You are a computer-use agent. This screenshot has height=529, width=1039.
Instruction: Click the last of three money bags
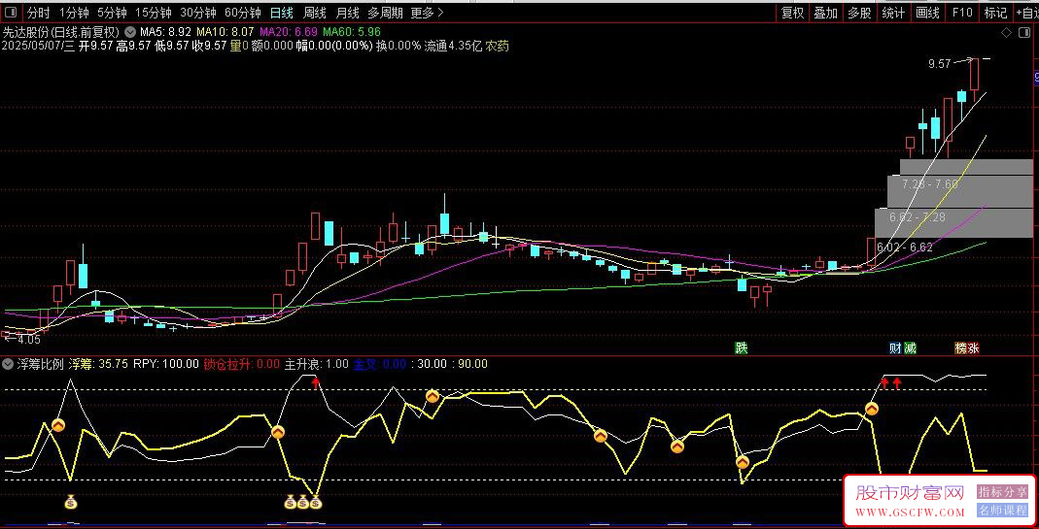point(316,503)
